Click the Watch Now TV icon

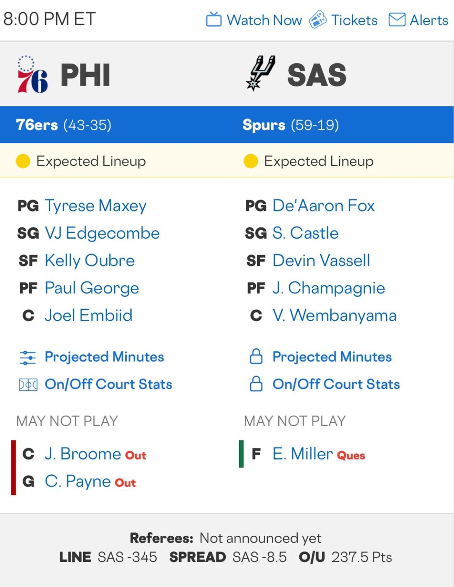point(214,20)
